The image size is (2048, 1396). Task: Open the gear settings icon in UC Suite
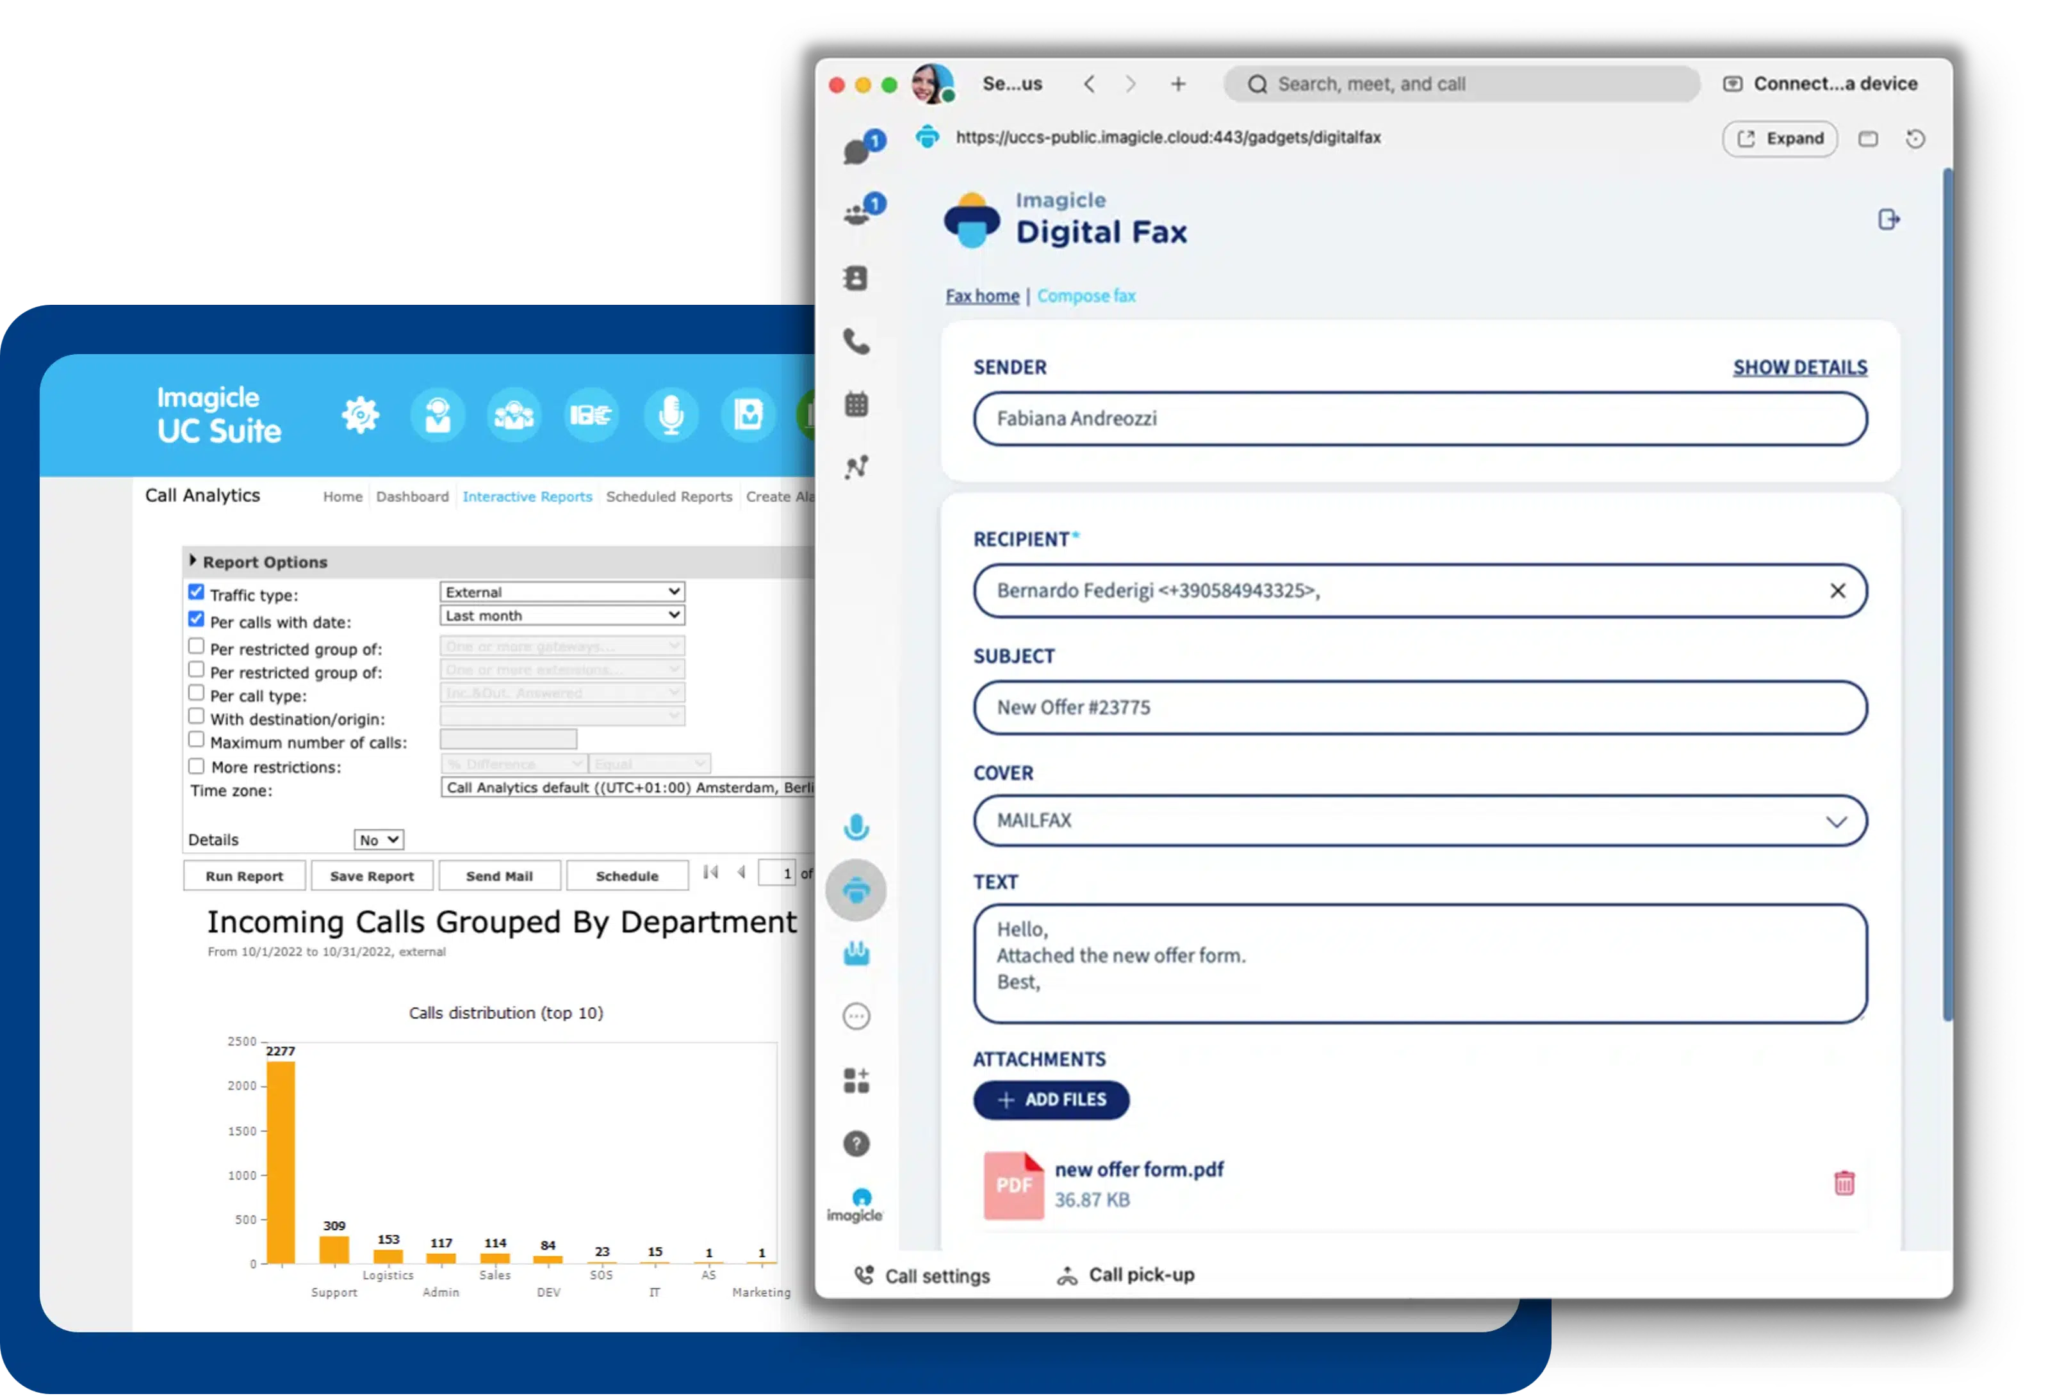pyautogui.click(x=361, y=415)
